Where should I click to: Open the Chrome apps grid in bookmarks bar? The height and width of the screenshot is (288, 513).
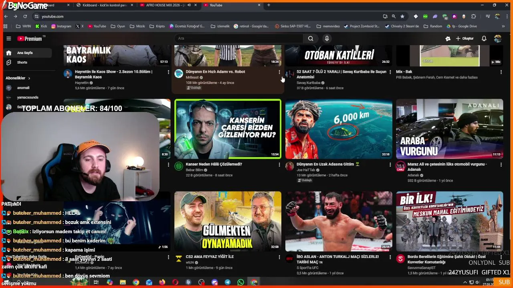pos(5,26)
